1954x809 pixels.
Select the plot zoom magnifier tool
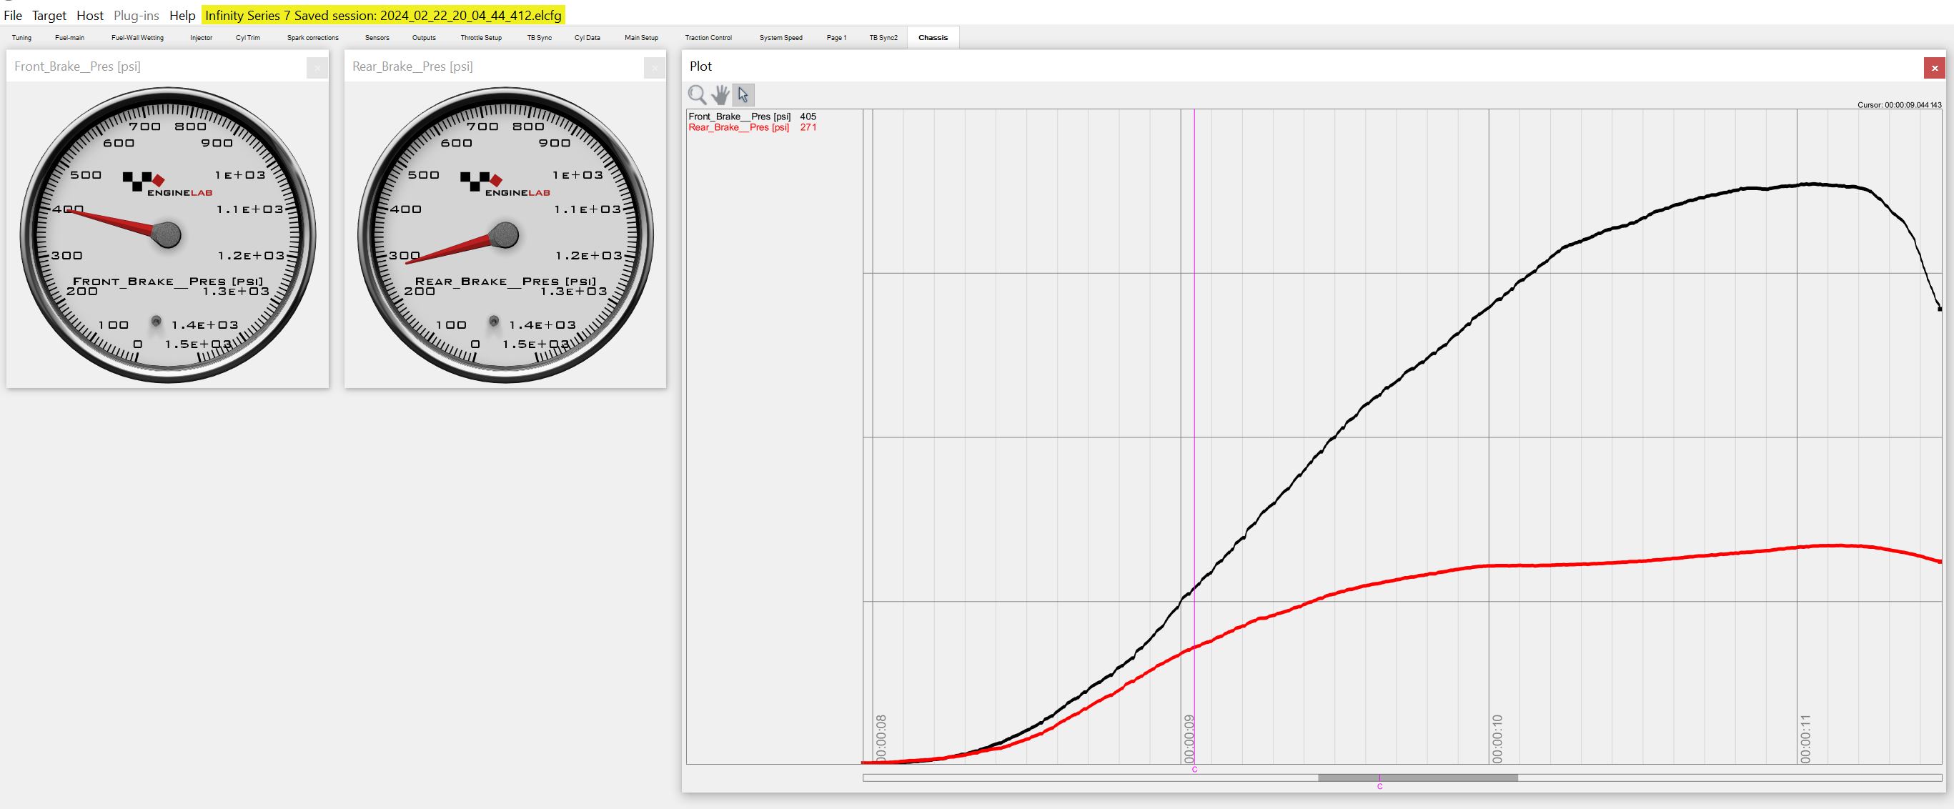click(x=696, y=95)
